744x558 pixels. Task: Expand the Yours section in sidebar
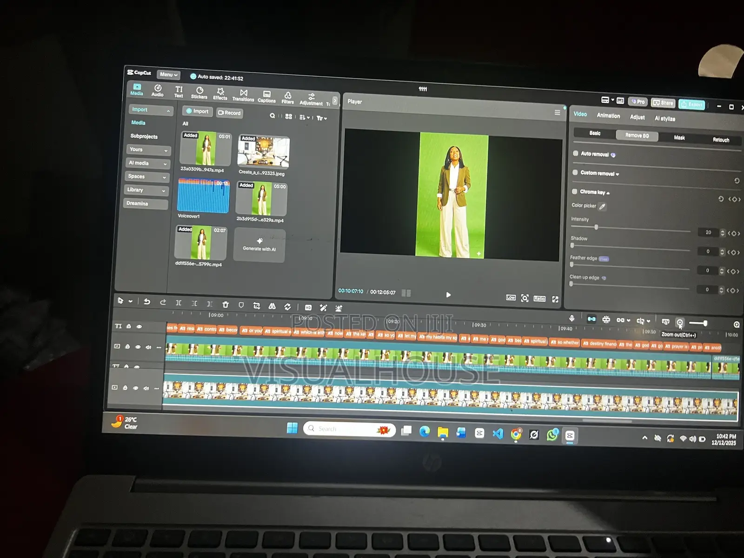tap(149, 150)
